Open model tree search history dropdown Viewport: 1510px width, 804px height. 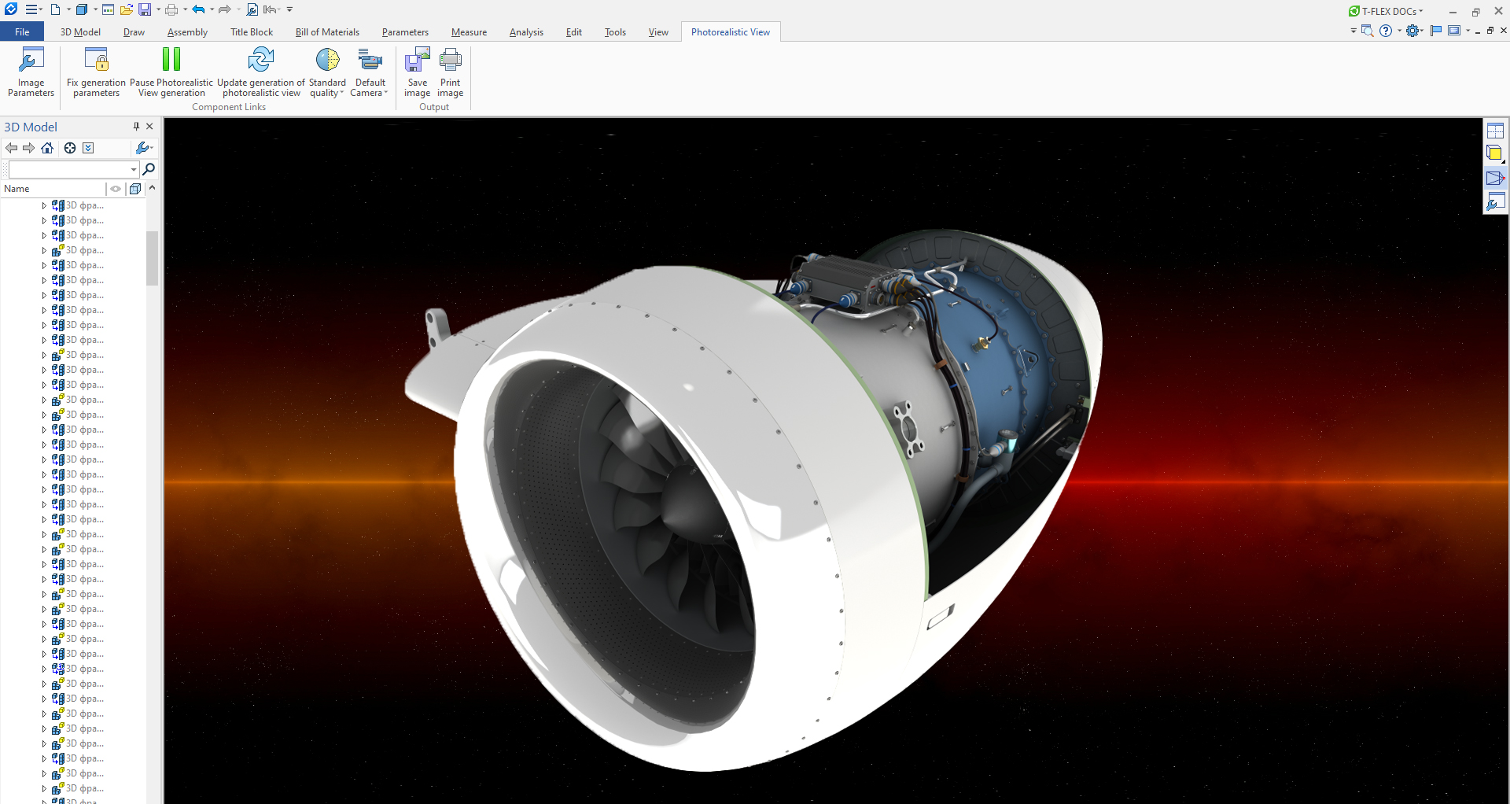pyautogui.click(x=133, y=169)
